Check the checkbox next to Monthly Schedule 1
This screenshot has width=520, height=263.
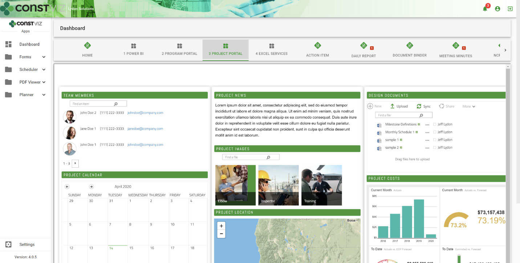click(434, 132)
